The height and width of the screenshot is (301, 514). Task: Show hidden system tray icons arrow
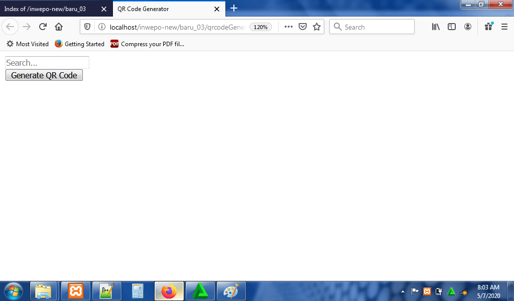point(403,291)
